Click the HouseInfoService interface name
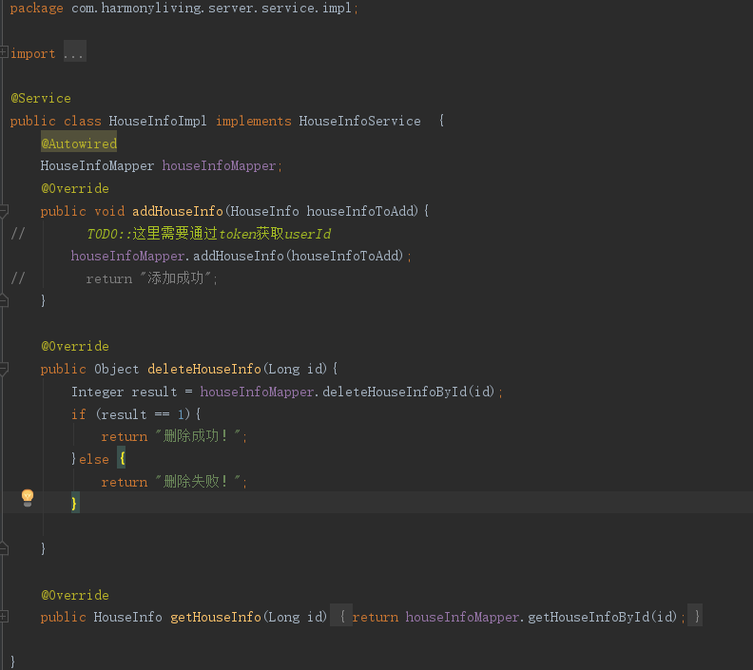 (x=359, y=121)
